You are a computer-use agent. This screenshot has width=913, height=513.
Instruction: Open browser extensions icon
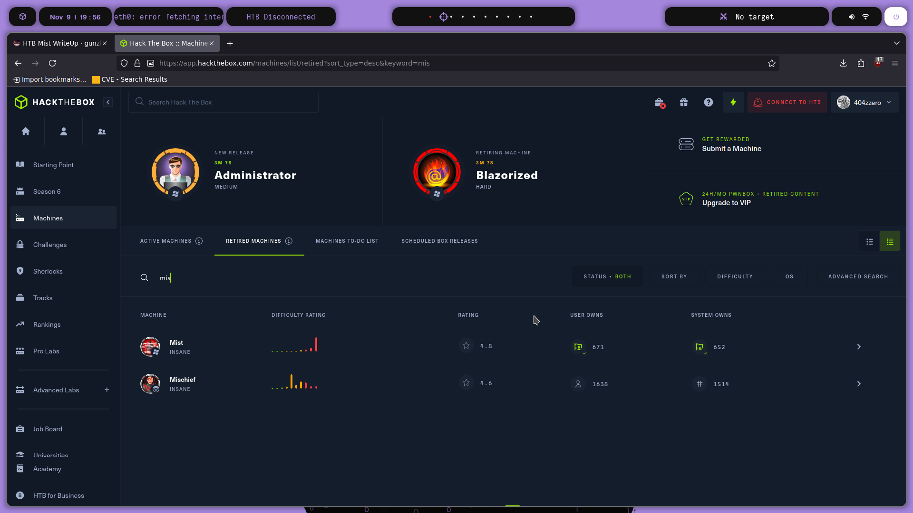tap(861, 63)
